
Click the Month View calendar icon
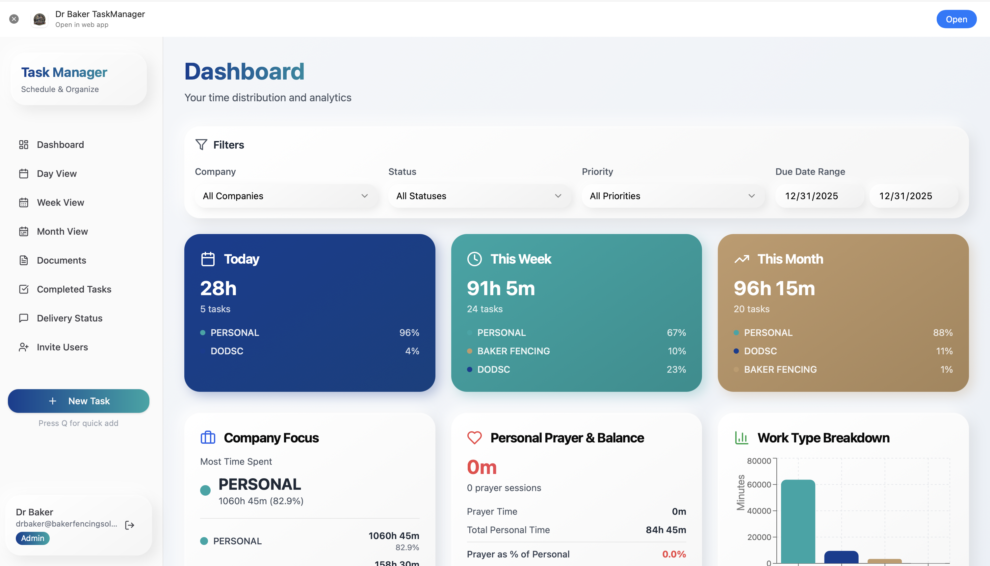coord(24,231)
